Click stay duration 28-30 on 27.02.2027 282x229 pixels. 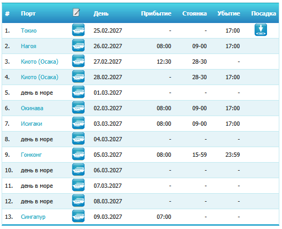point(200,62)
